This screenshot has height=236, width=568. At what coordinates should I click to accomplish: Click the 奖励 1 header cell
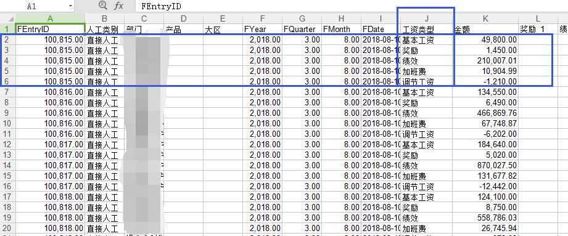coord(538,30)
